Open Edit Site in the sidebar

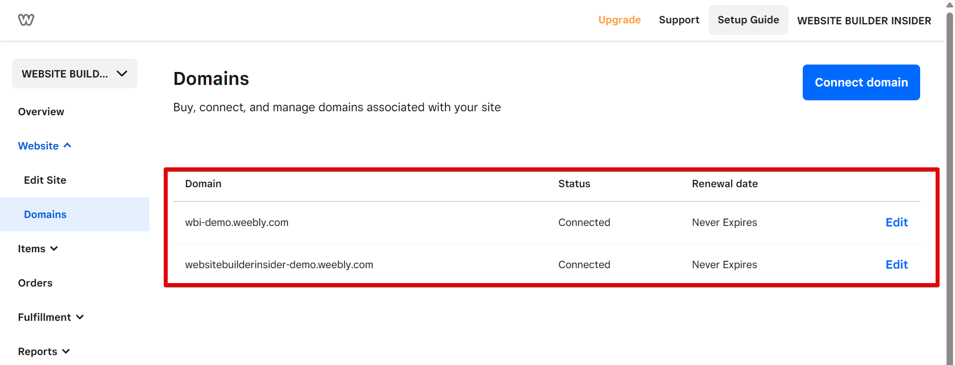click(45, 180)
